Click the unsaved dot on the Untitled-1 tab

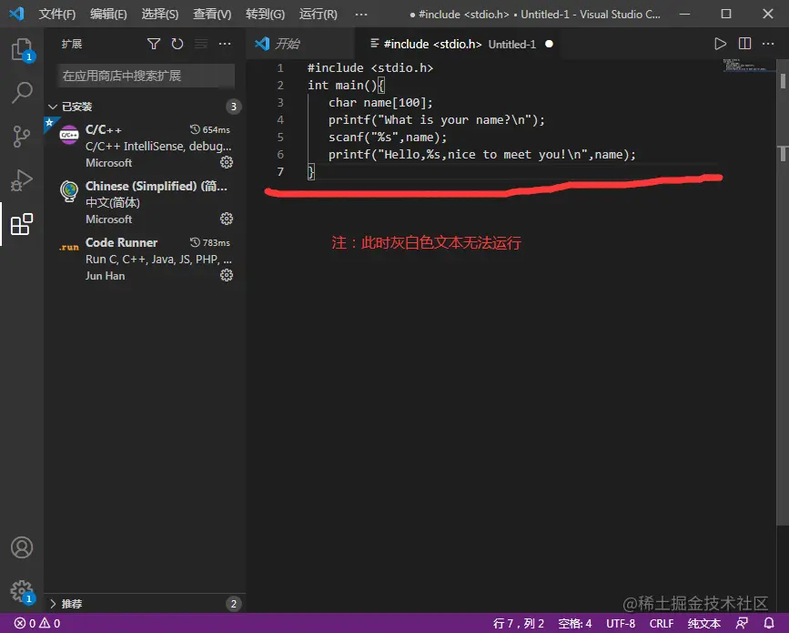point(549,44)
